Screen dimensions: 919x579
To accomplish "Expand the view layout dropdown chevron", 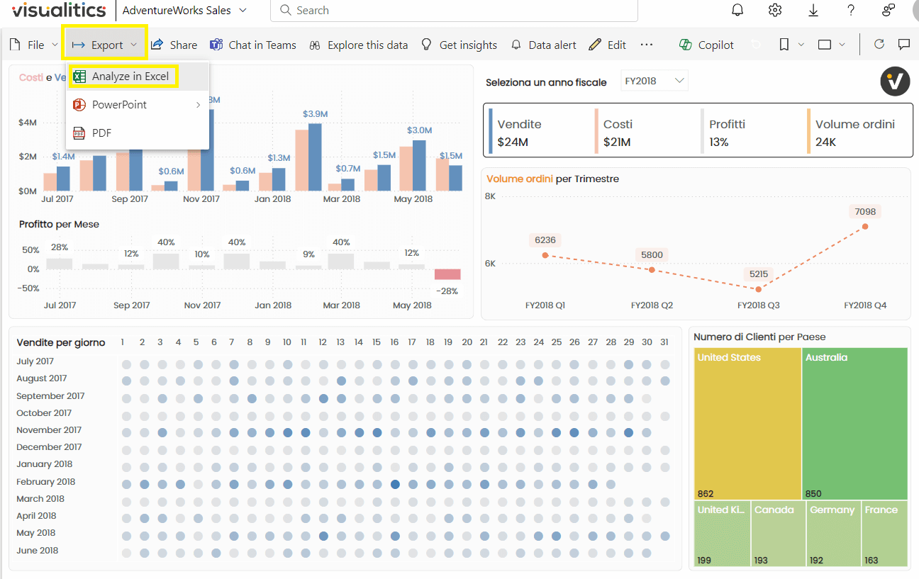I will click(x=842, y=45).
